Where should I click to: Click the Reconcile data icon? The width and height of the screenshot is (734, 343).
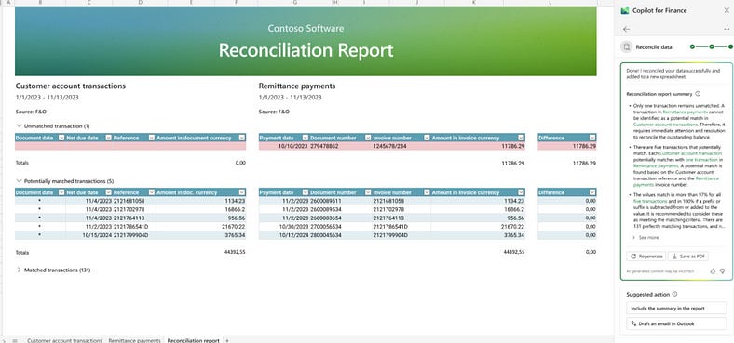626,46
